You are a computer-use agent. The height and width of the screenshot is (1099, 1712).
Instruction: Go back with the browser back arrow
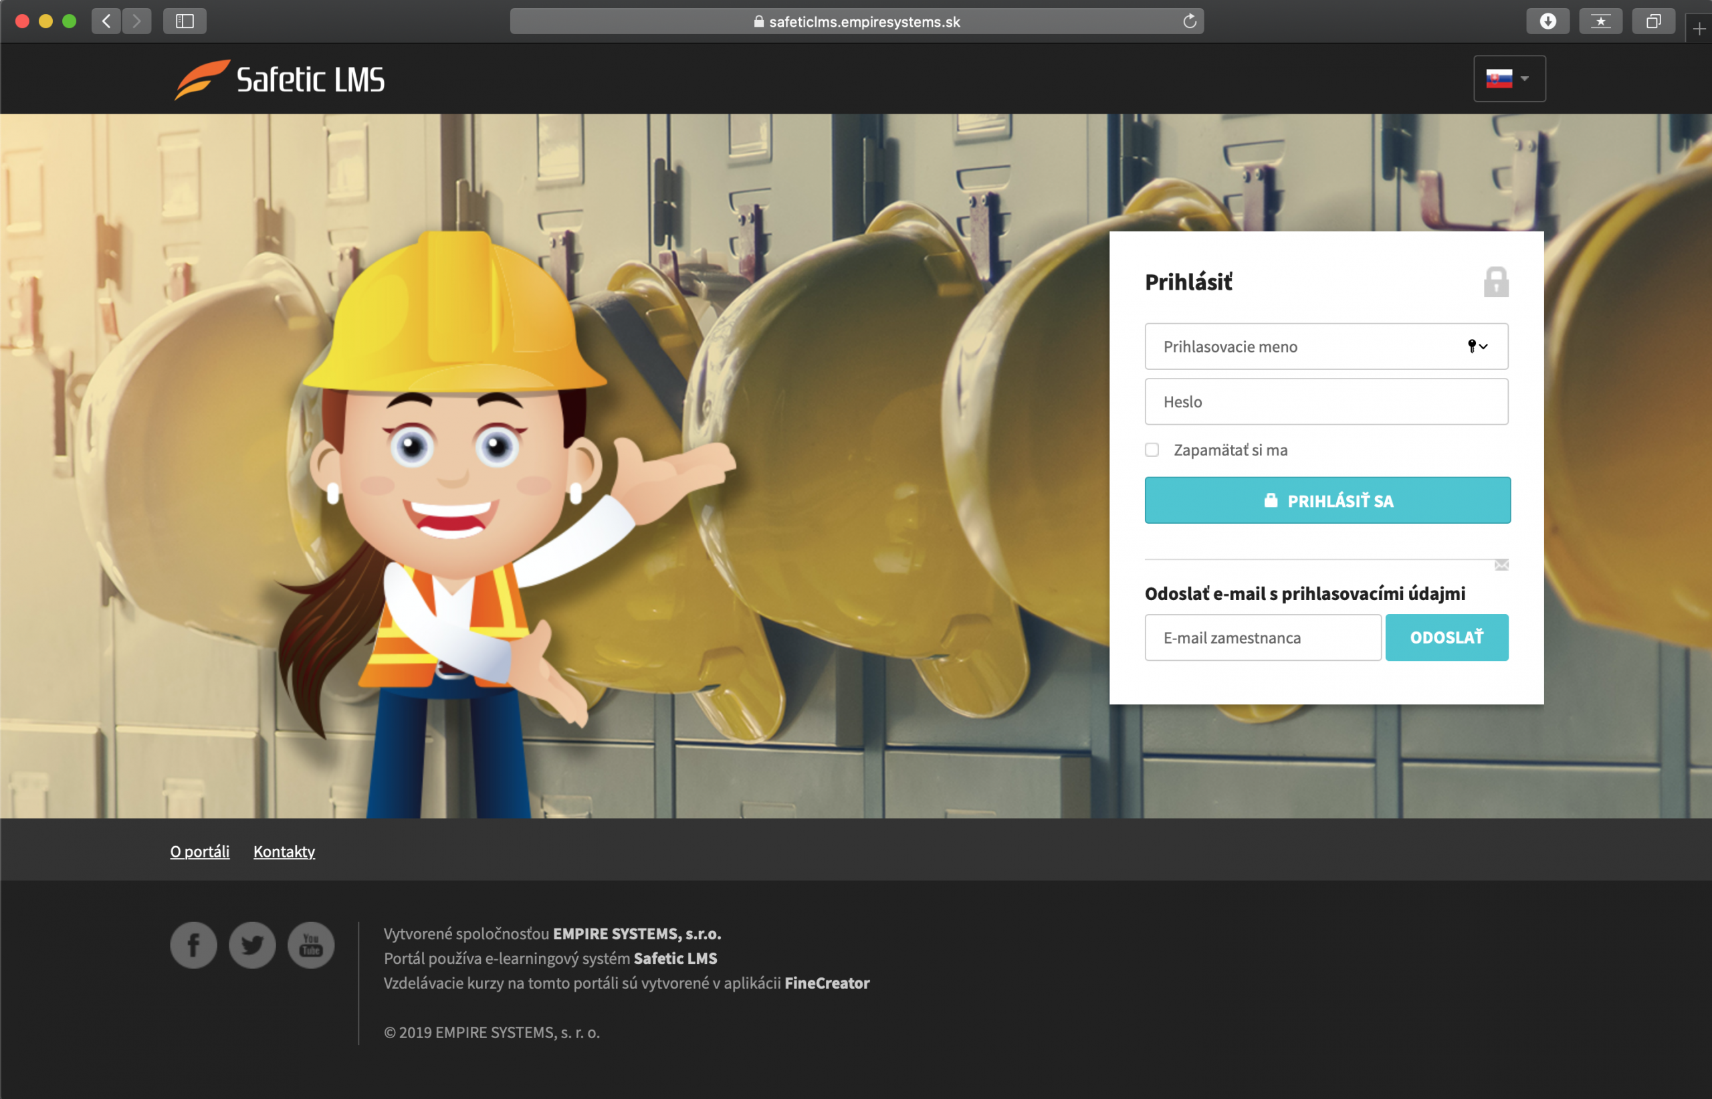coord(106,21)
